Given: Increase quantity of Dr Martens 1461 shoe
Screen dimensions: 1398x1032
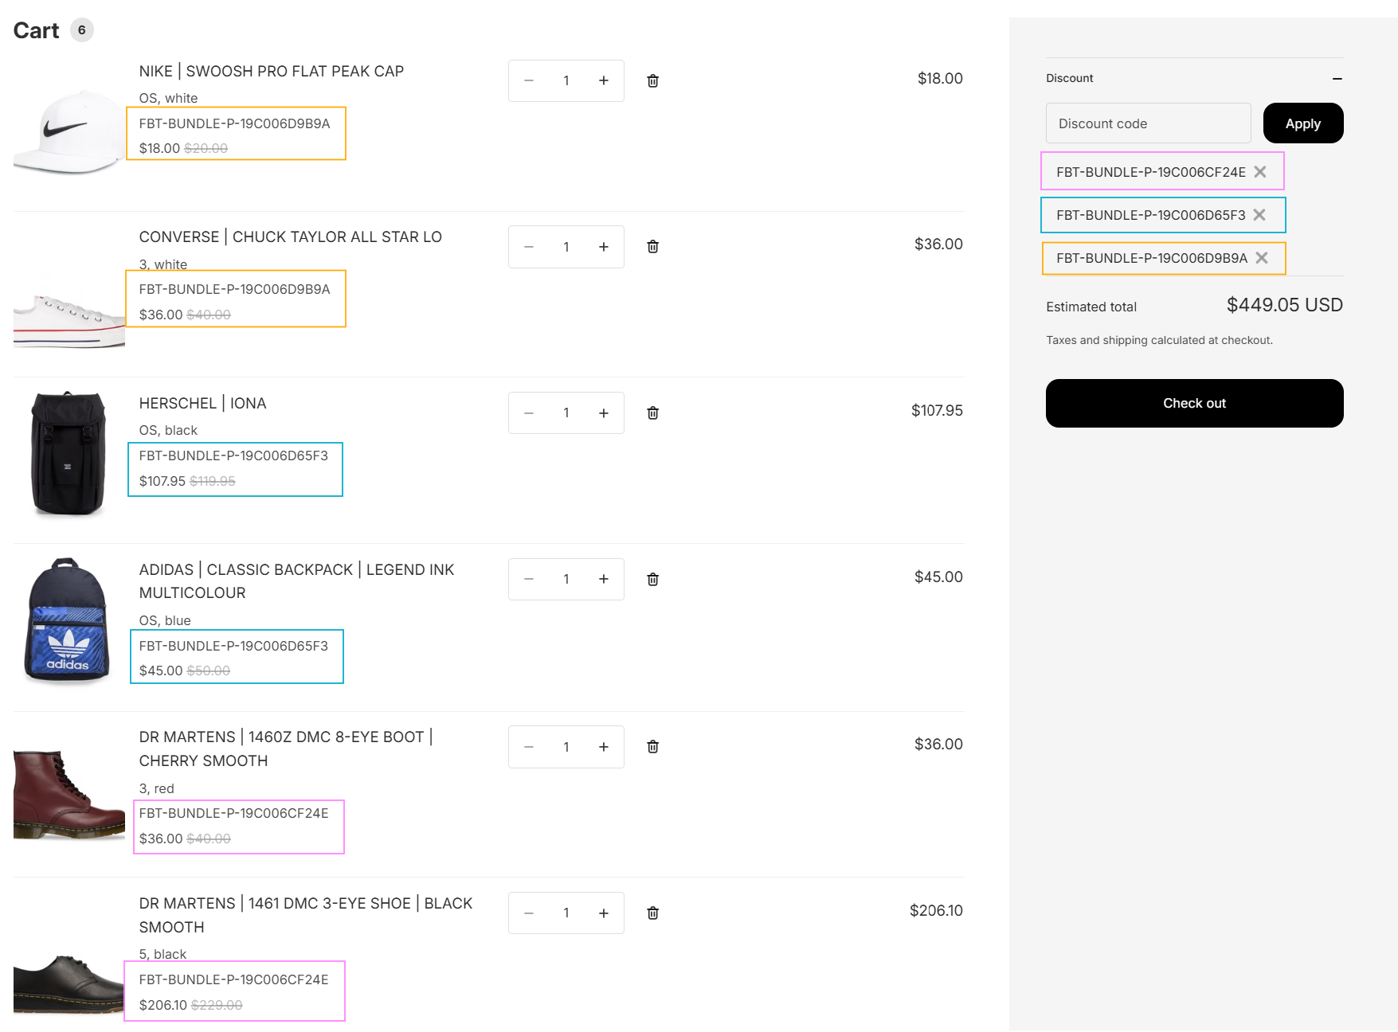Looking at the screenshot, I should 604,913.
